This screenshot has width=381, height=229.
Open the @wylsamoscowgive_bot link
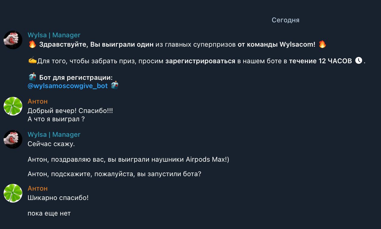[68, 86]
